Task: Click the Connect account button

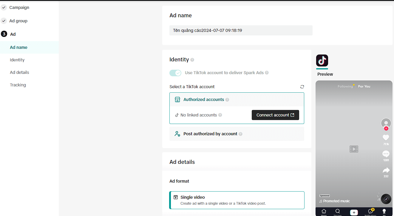Action: (x=275, y=115)
